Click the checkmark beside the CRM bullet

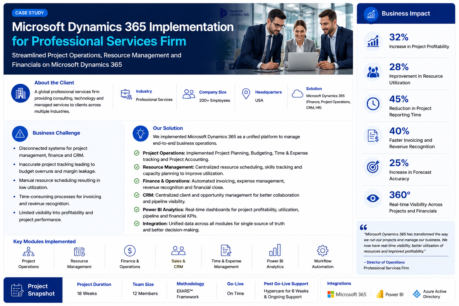137,195
